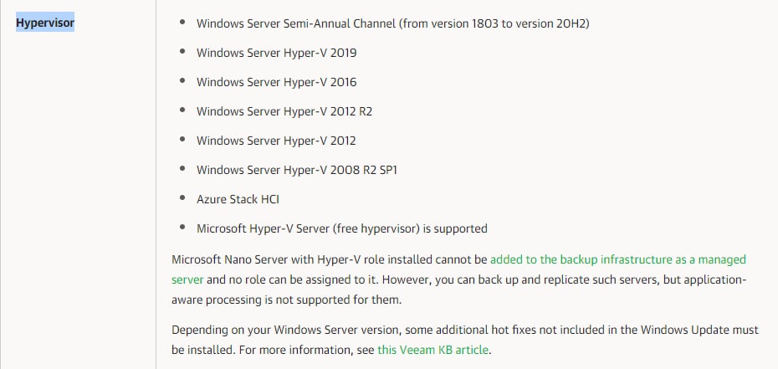
Task: Click the bullet beside the Semi-Annual Channel entry
Action: point(183,23)
